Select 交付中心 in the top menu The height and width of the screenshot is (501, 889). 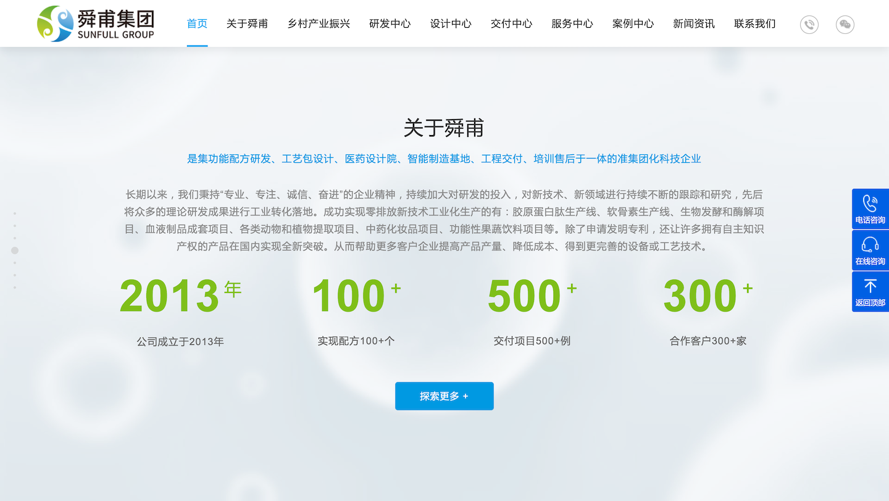click(x=511, y=24)
